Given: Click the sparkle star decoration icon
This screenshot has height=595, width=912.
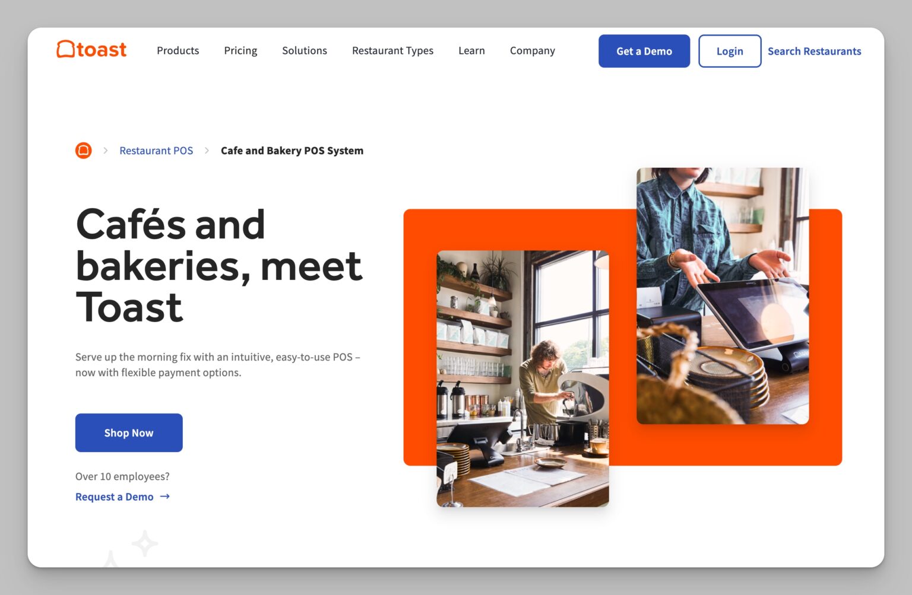Looking at the screenshot, I should 144,543.
